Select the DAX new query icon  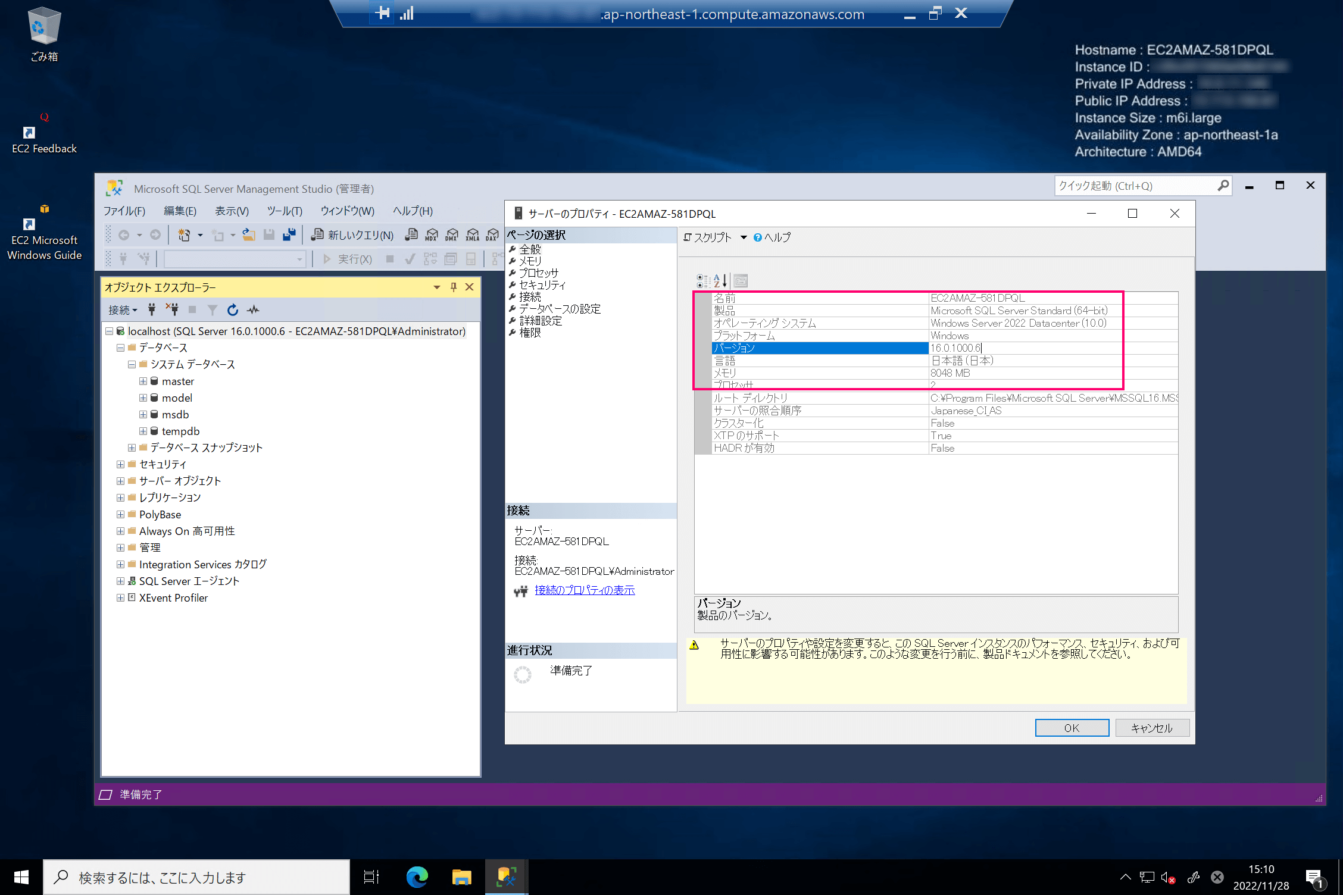492,234
